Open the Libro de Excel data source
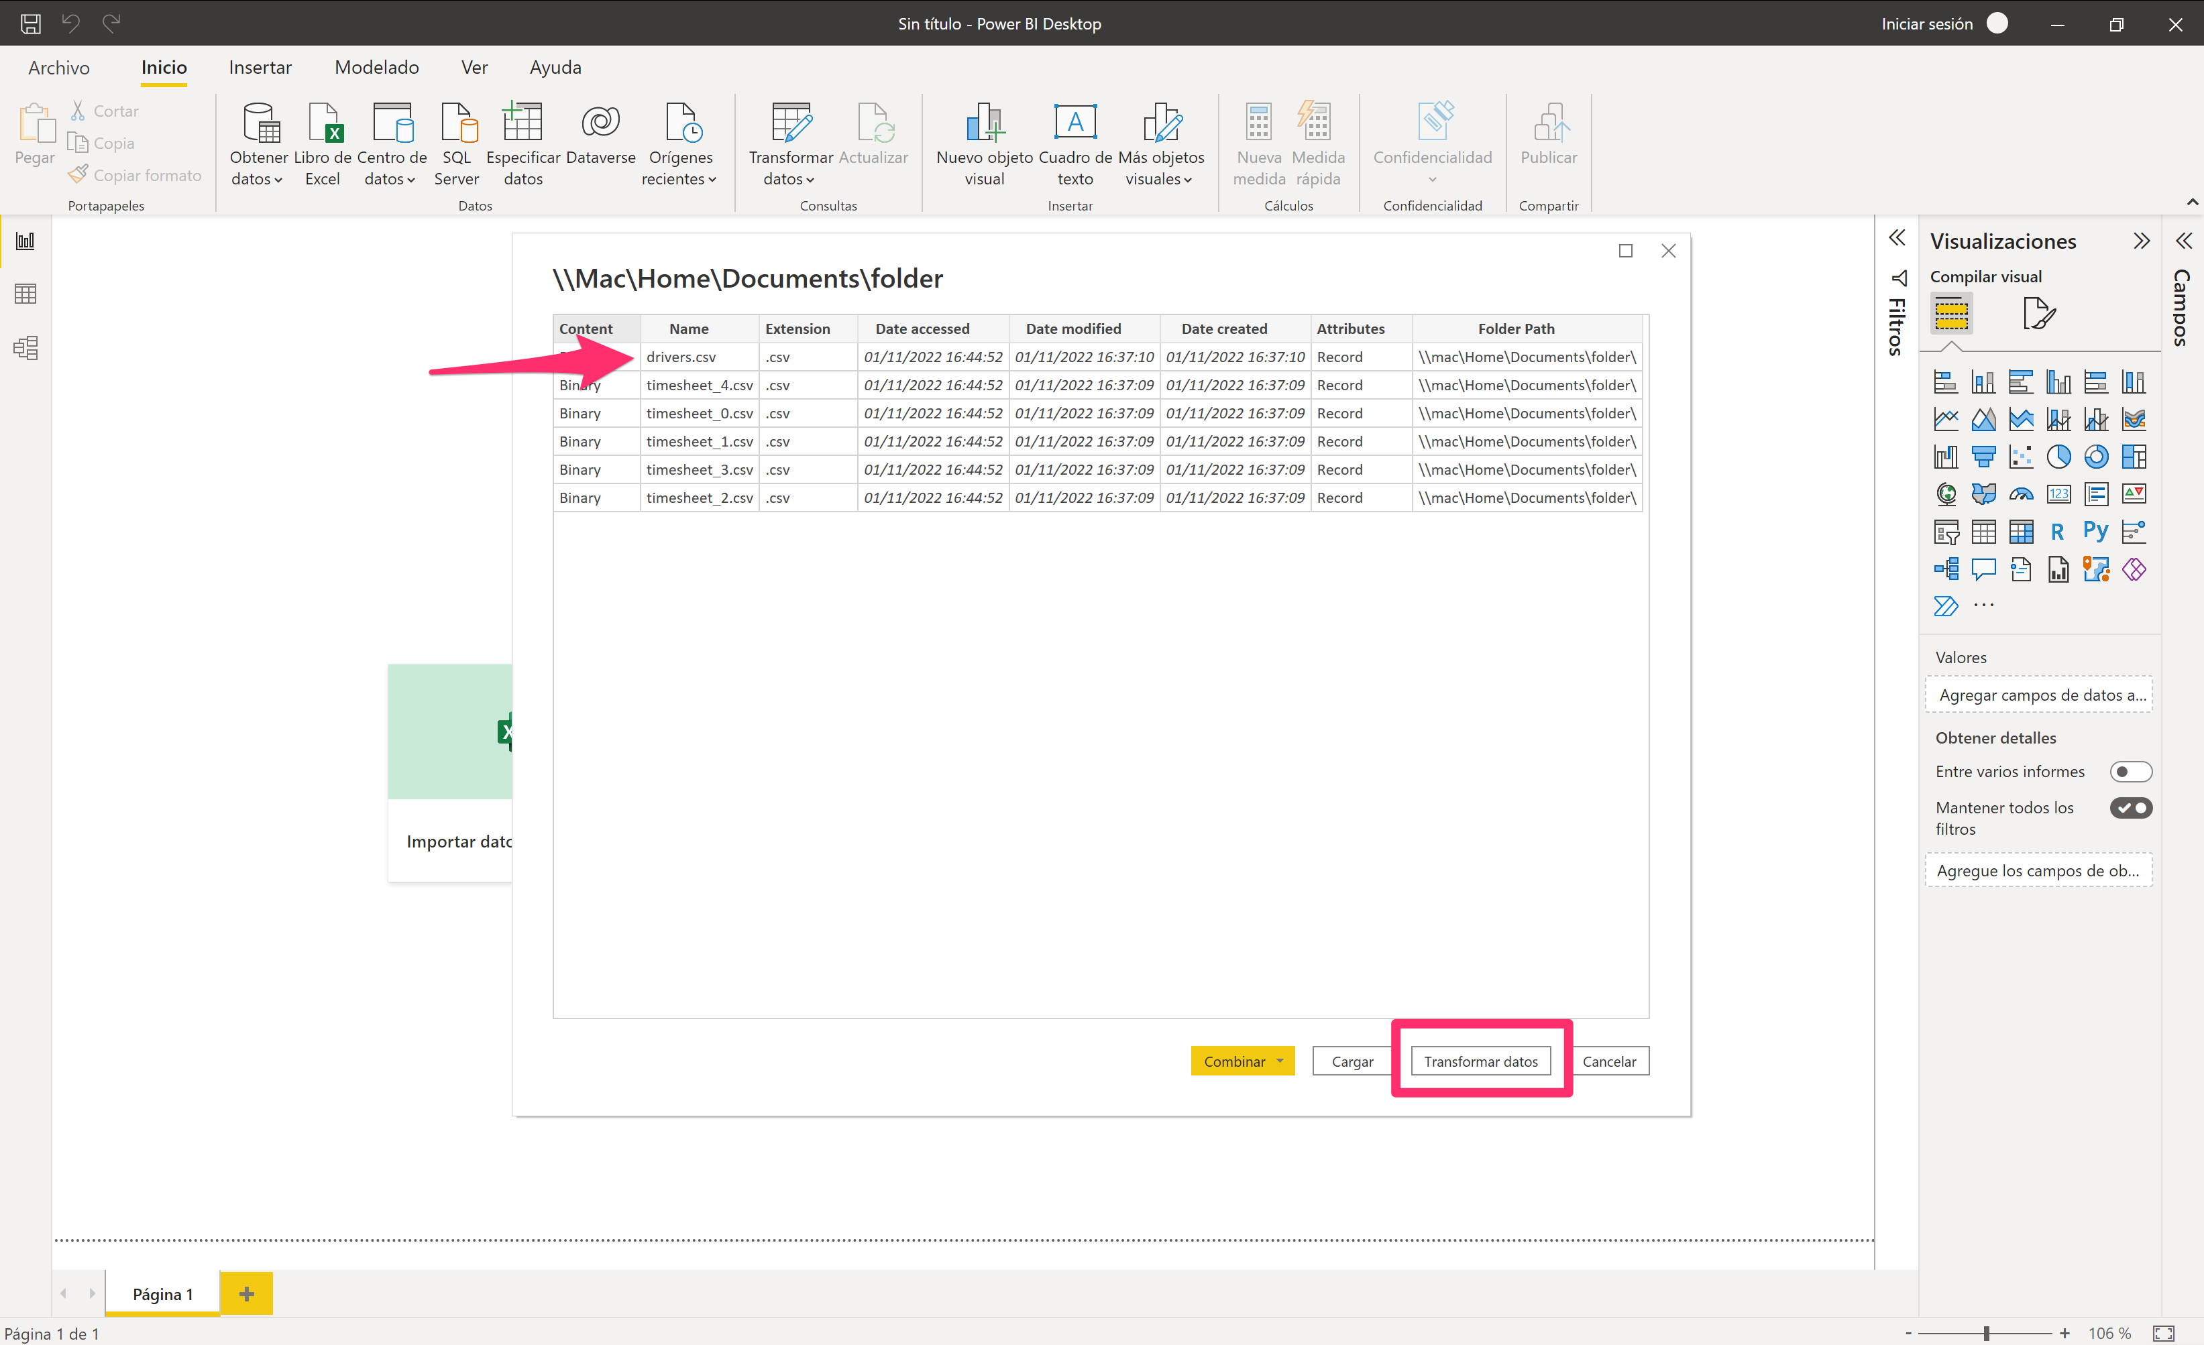This screenshot has height=1345, width=2204. tap(323, 144)
